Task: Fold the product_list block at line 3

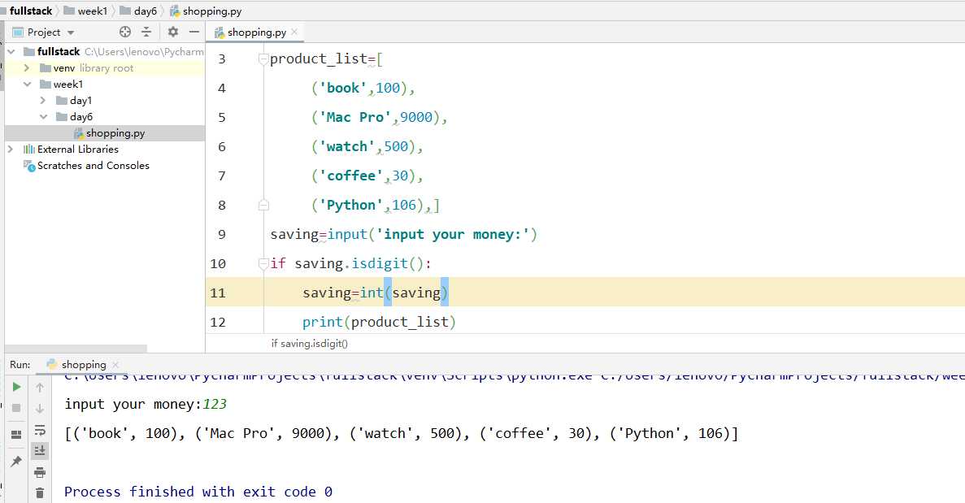Action: click(x=263, y=59)
